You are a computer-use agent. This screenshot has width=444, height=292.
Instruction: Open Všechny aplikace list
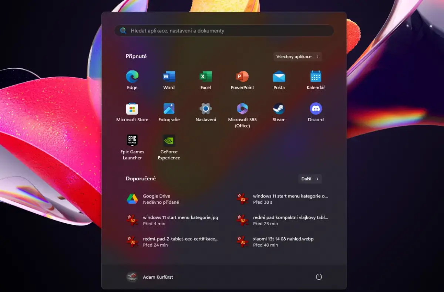pos(297,57)
